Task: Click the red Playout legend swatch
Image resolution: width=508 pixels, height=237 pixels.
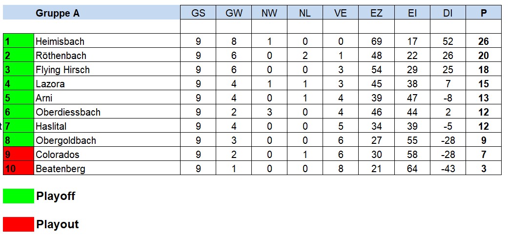Action: pos(19,224)
